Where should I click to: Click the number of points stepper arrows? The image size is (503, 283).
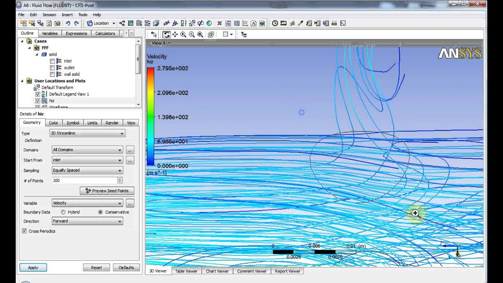120,180
